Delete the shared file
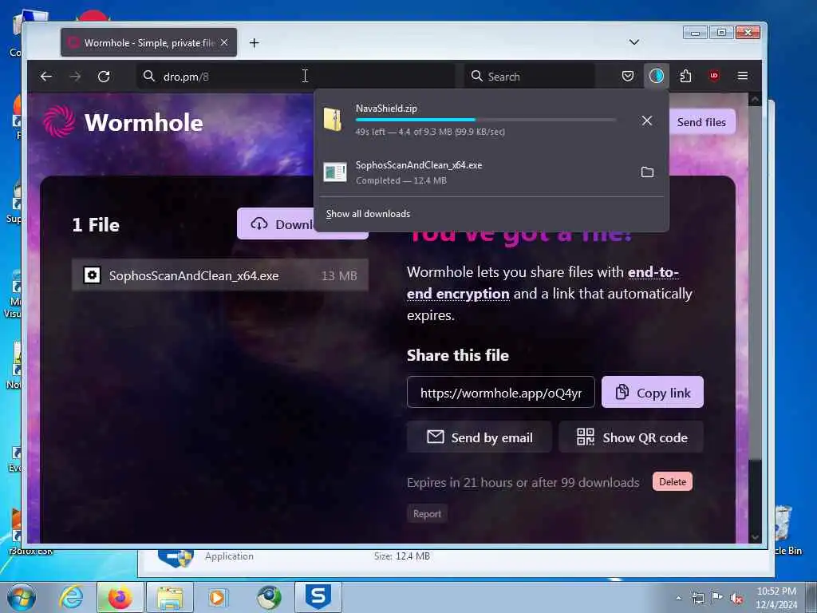The image size is (817, 613). 672,481
